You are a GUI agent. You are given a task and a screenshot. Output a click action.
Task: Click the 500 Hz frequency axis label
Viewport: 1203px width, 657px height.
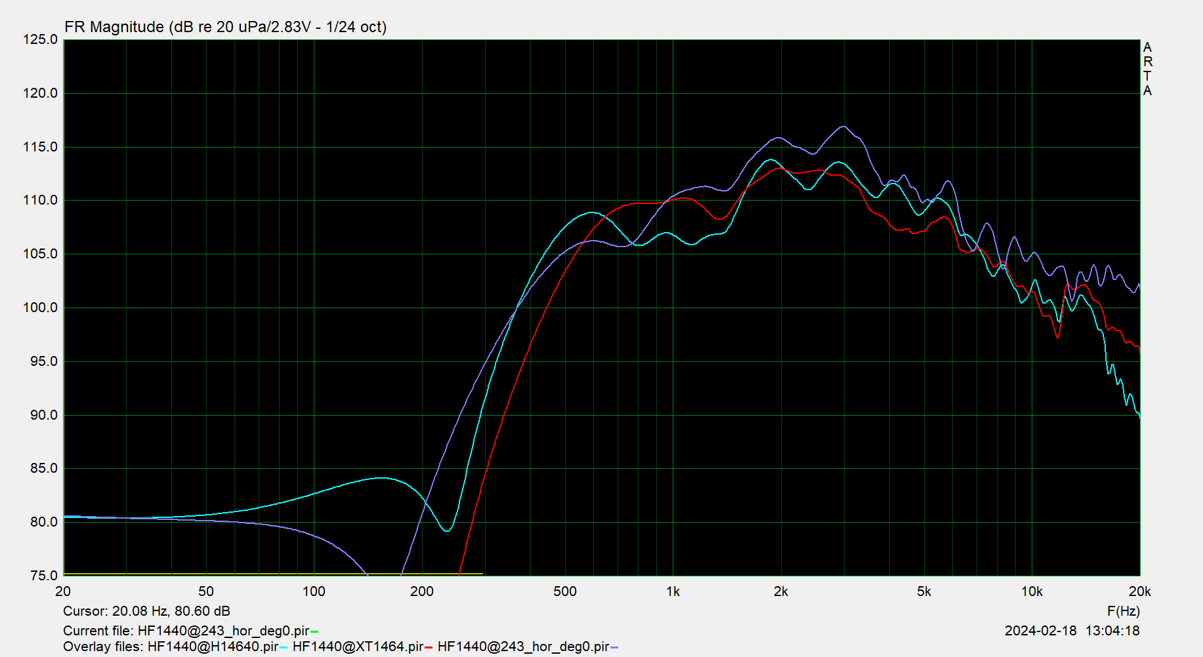(x=564, y=591)
